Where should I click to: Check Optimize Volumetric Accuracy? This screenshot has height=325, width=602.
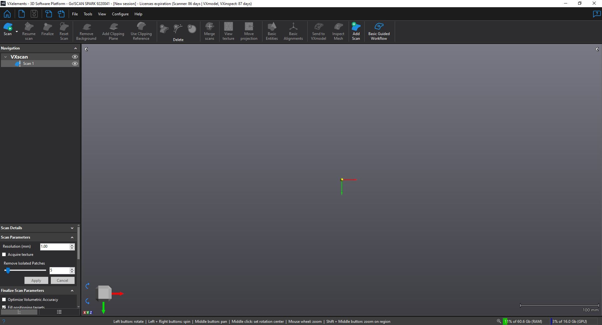[4, 300]
